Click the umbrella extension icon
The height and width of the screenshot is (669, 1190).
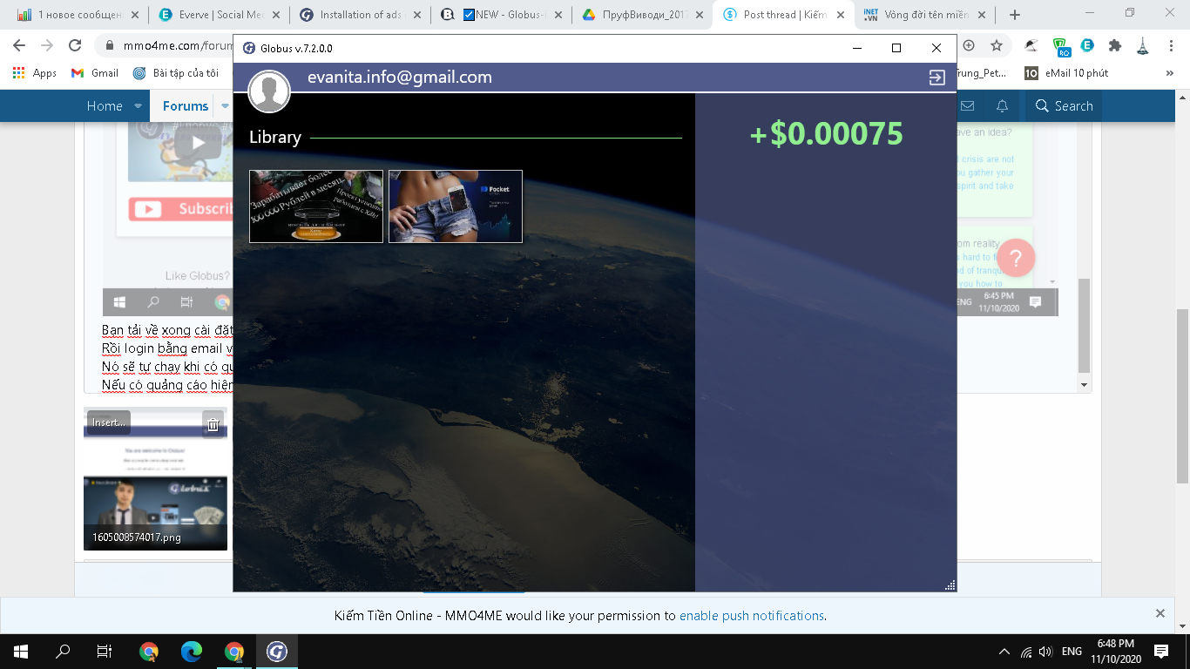(1031, 45)
